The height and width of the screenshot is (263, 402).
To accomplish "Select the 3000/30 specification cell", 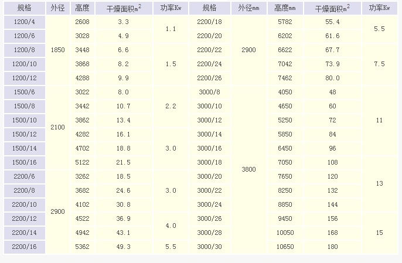I will click(x=209, y=247).
